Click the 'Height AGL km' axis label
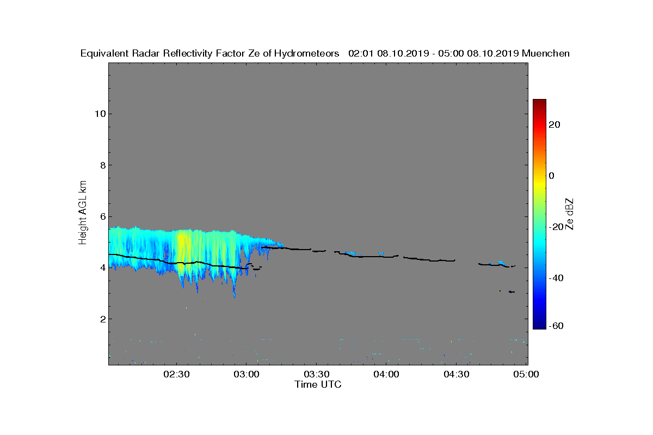Screen dimensions: 653x435 tap(83, 214)
